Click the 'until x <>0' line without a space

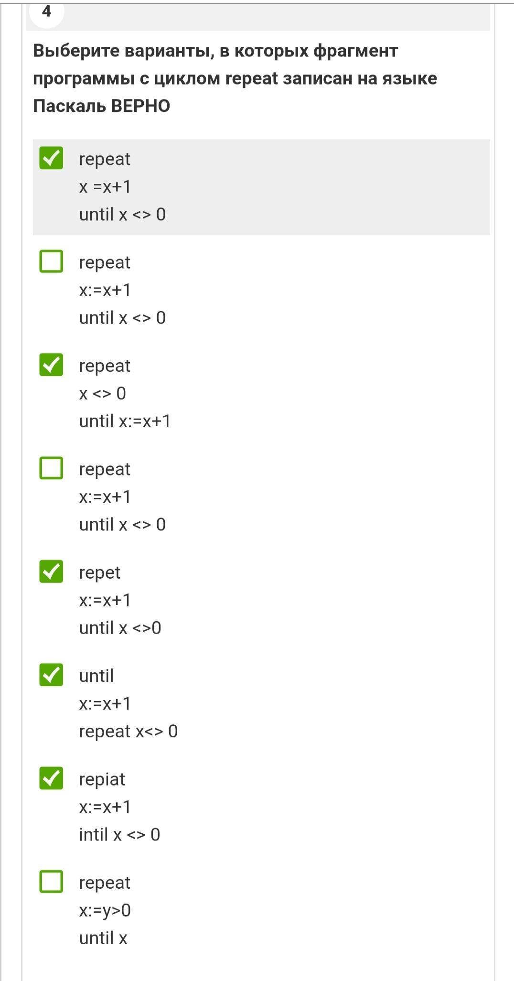[120, 628]
